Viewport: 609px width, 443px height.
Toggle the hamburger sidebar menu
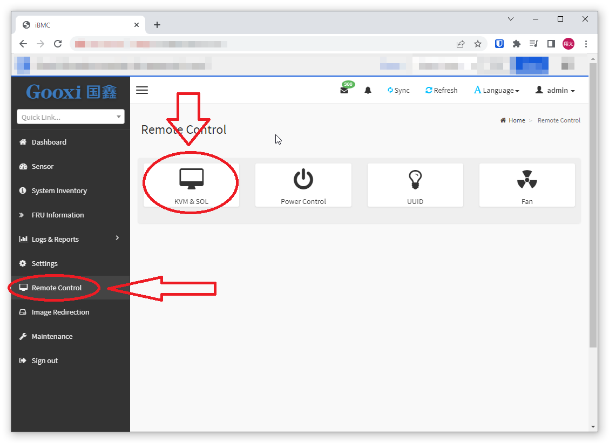tap(142, 90)
